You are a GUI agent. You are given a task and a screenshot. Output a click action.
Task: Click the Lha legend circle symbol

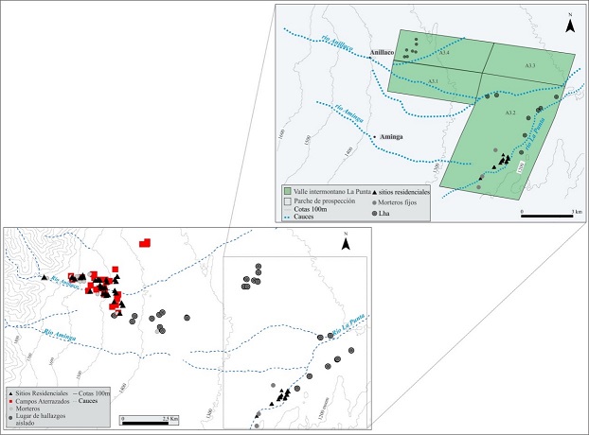pos(375,214)
